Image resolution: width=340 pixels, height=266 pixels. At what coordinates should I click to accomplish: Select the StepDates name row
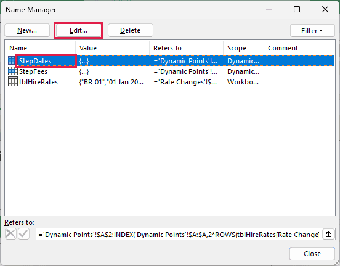[x=171, y=61]
